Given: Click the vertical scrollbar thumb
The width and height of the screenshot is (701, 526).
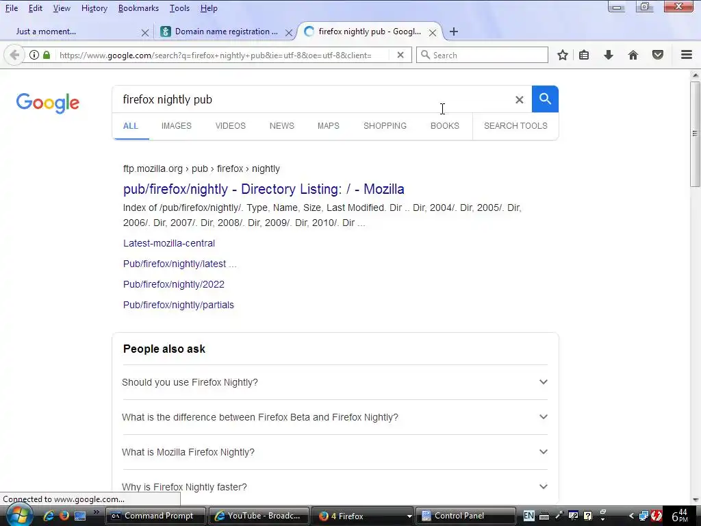Looking at the screenshot, I should click(696, 134).
